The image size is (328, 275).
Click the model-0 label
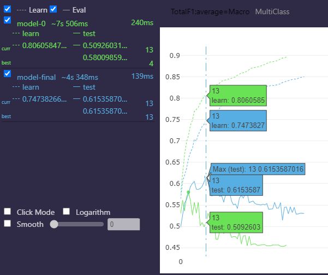point(31,24)
